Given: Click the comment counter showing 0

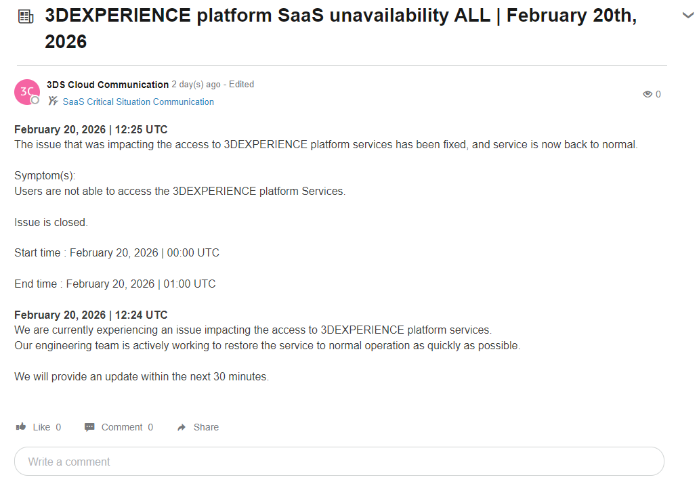Looking at the screenshot, I should pos(149,426).
